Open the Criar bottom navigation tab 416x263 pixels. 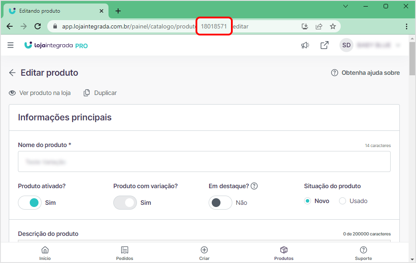pos(204,253)
